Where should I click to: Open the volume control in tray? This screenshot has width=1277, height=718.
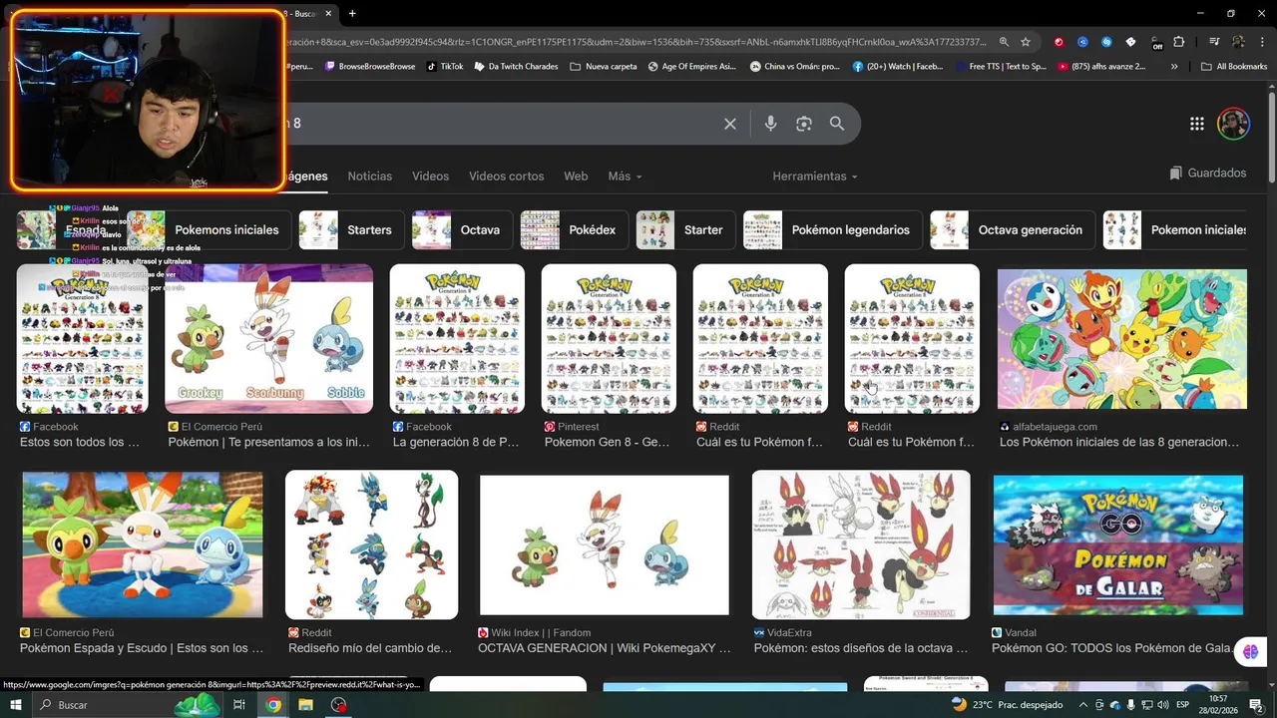click(1163, 705)
